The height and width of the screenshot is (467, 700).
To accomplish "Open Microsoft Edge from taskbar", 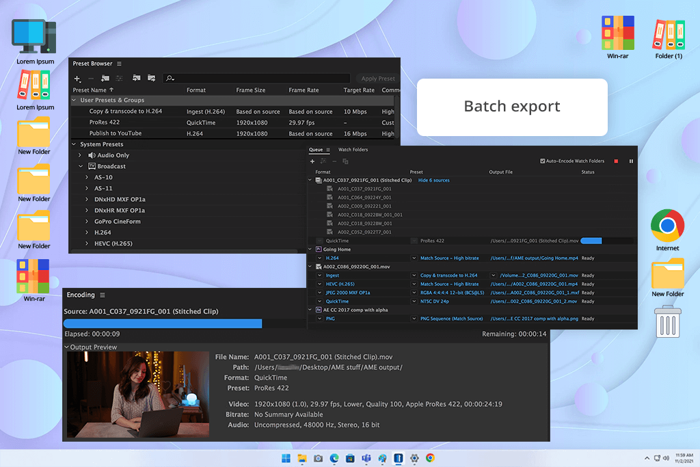I will point(334,458).
